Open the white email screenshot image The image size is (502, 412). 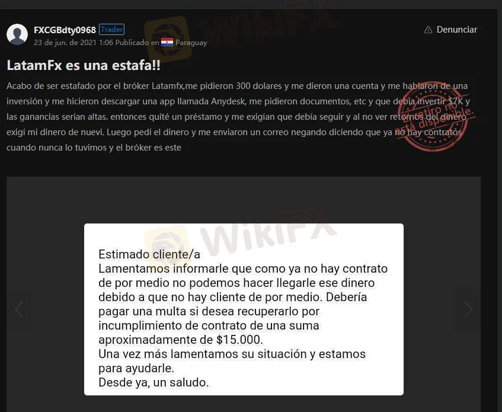click(x=244, y=309)
